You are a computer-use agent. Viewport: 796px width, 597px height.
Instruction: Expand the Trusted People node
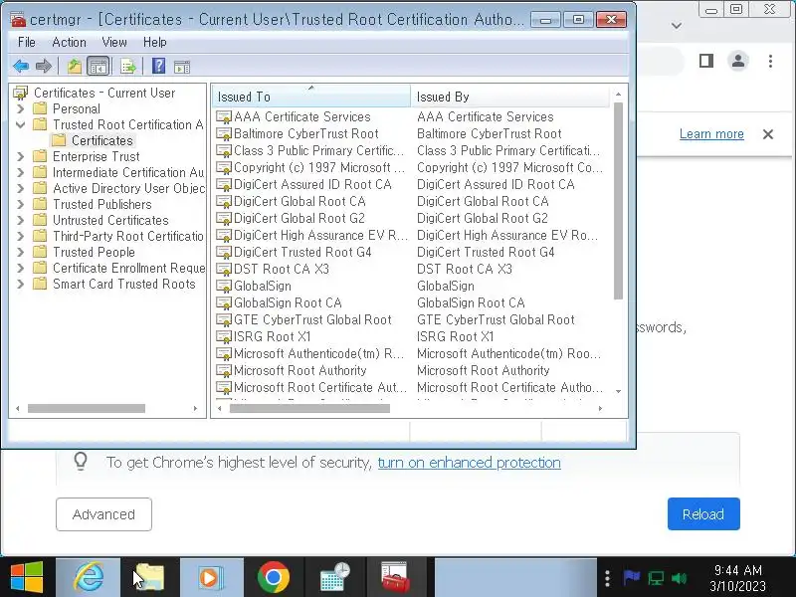(21, 253)
